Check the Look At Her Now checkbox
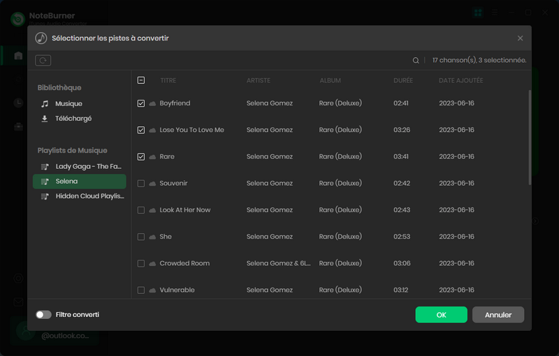Image resolution: width=559 pixels, height=356 pixels. pyautogui.click(x=141, y=210)
